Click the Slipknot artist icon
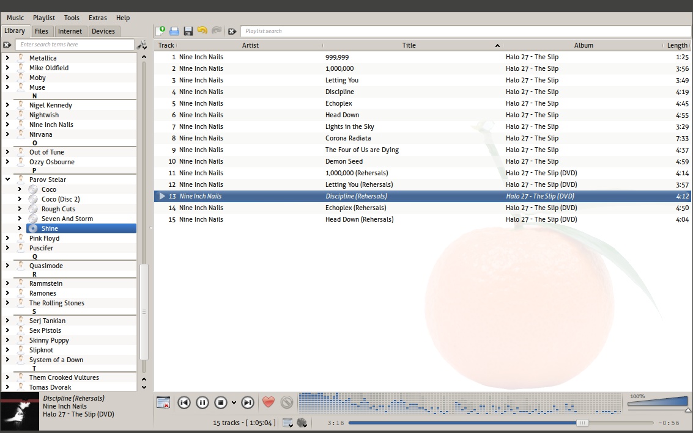Screen dimensions: 693x433 21,350
